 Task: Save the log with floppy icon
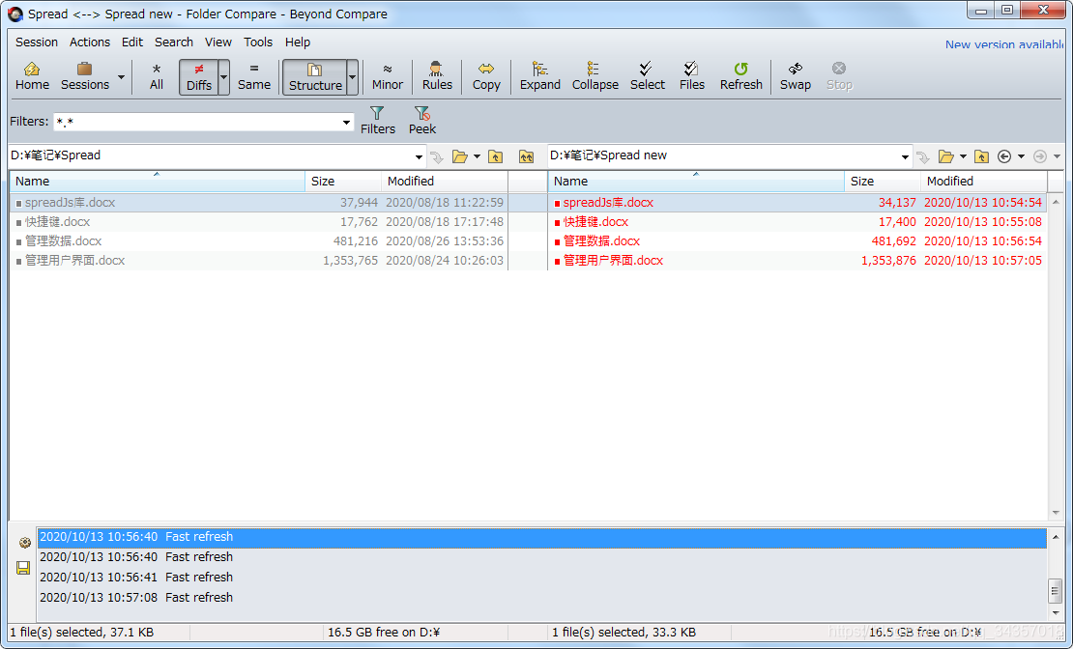[x=23, y=568]
